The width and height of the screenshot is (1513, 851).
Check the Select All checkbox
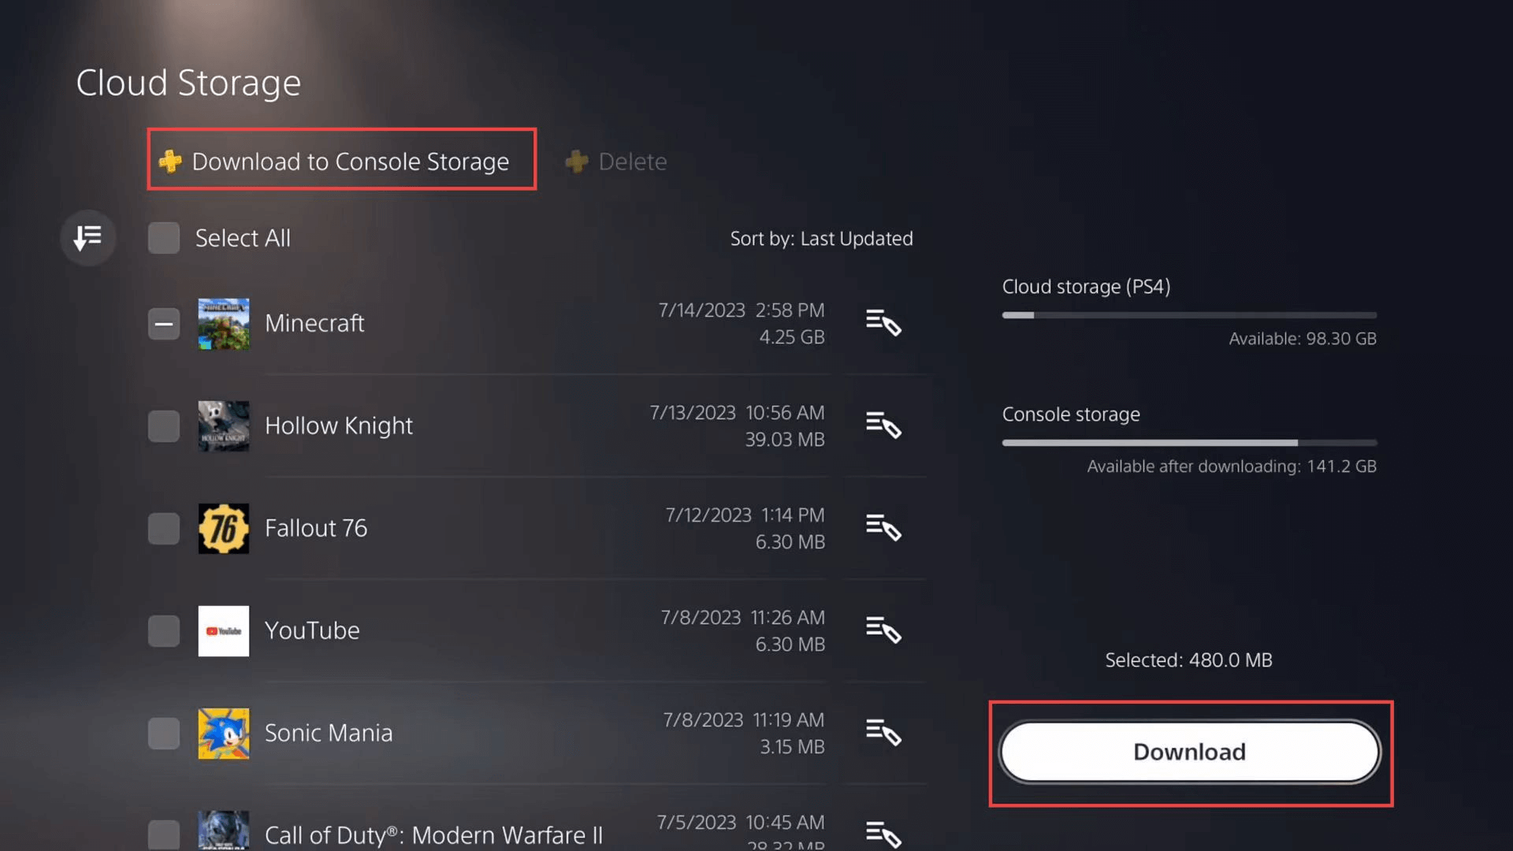coord(164,238)
